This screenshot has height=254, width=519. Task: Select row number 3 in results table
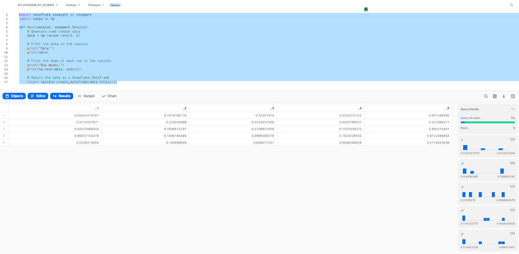coord(4,129)
